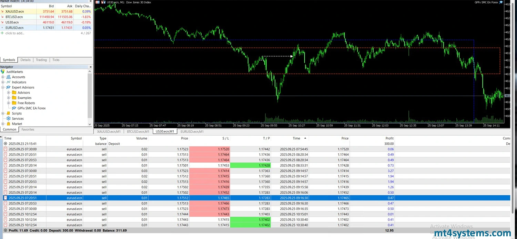Expand the Examples folder node
Screen dimensions: 517x239
click(x=8, y=98)
